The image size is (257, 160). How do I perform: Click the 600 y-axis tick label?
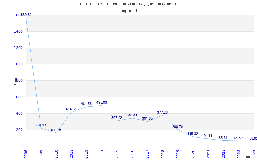19,97
